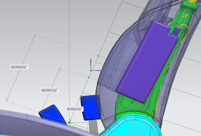The height and width of the screenshot is (136, 201).
Task: Click the upper arrowhead of the 149.7891 mm dimension
Action: point(60,69)
